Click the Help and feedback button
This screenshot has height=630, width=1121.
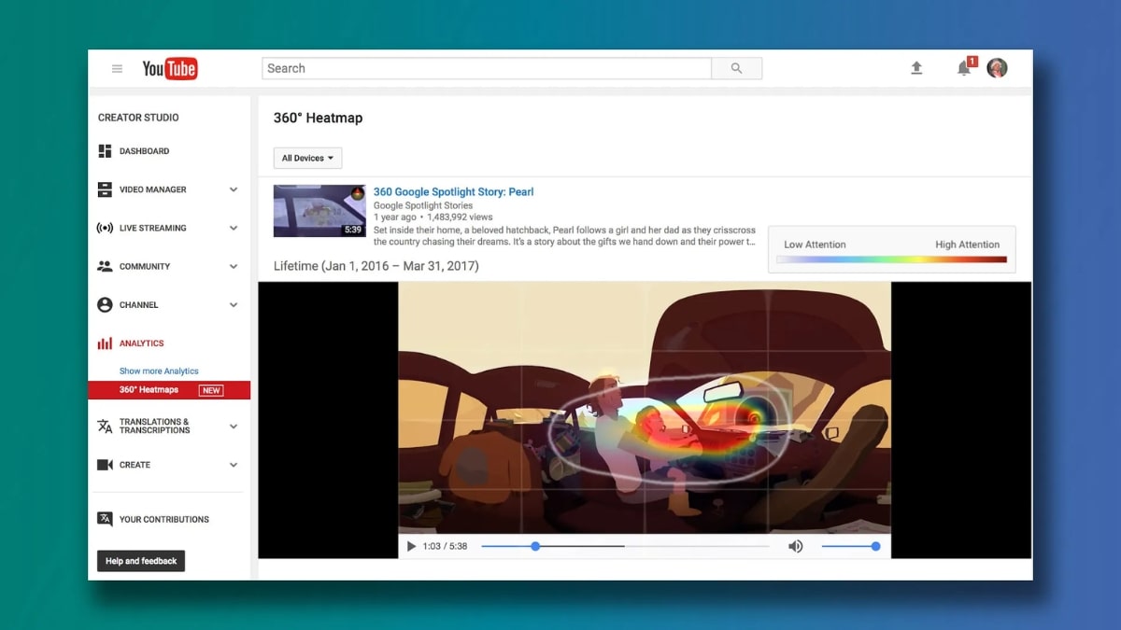[141, 561]
